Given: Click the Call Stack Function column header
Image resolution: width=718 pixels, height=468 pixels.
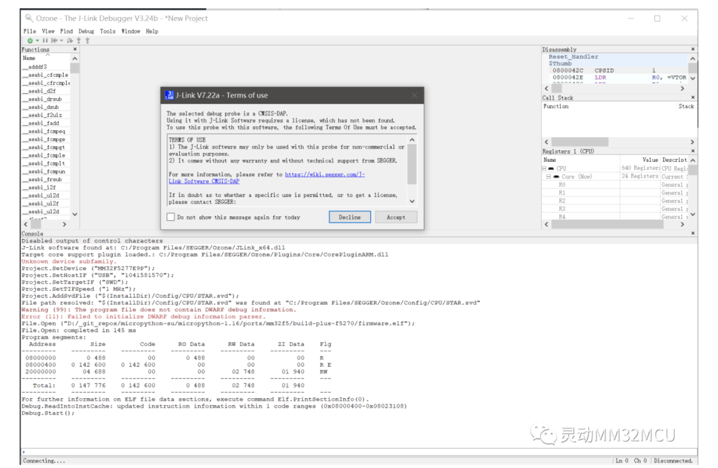Looking at the screenshot, I should (x=610, y=106).
